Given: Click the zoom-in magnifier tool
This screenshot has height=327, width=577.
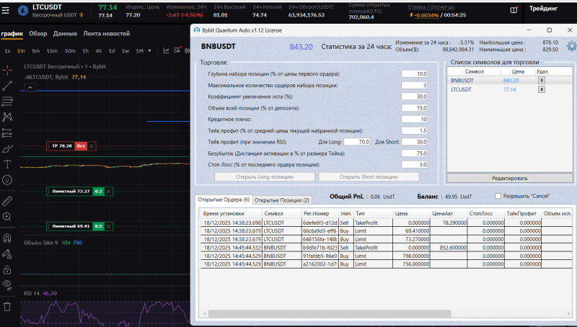Looking at the screenshot, I should click(x=7, y=216).
